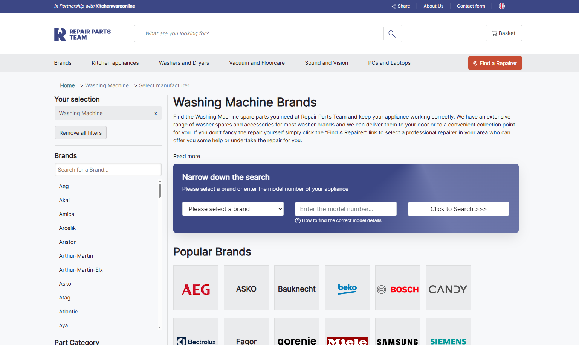The image size is (579, 345).
Task: Open 'How to find the correct model details'
Action: point(338,220)
